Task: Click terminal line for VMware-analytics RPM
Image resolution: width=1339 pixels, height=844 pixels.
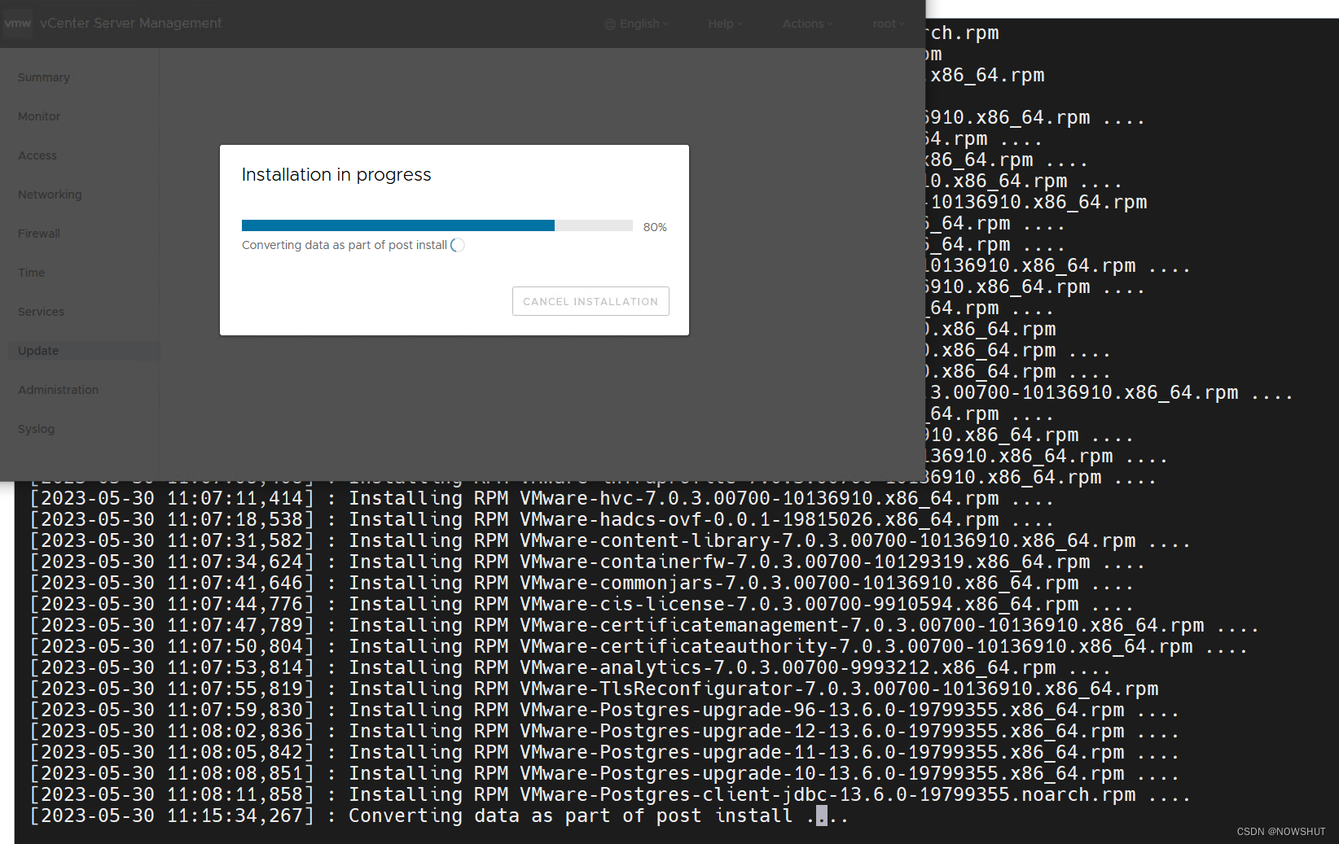Action: tap(570, 667)
